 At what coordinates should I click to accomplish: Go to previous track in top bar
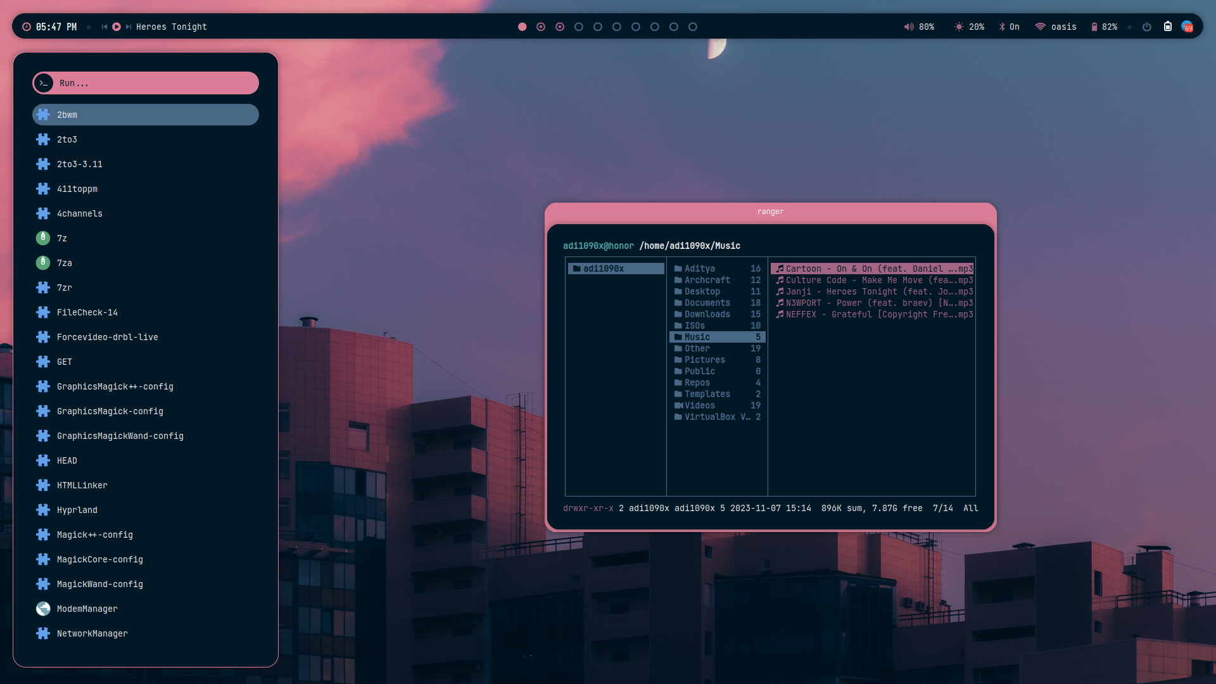[x=104, y=27]
